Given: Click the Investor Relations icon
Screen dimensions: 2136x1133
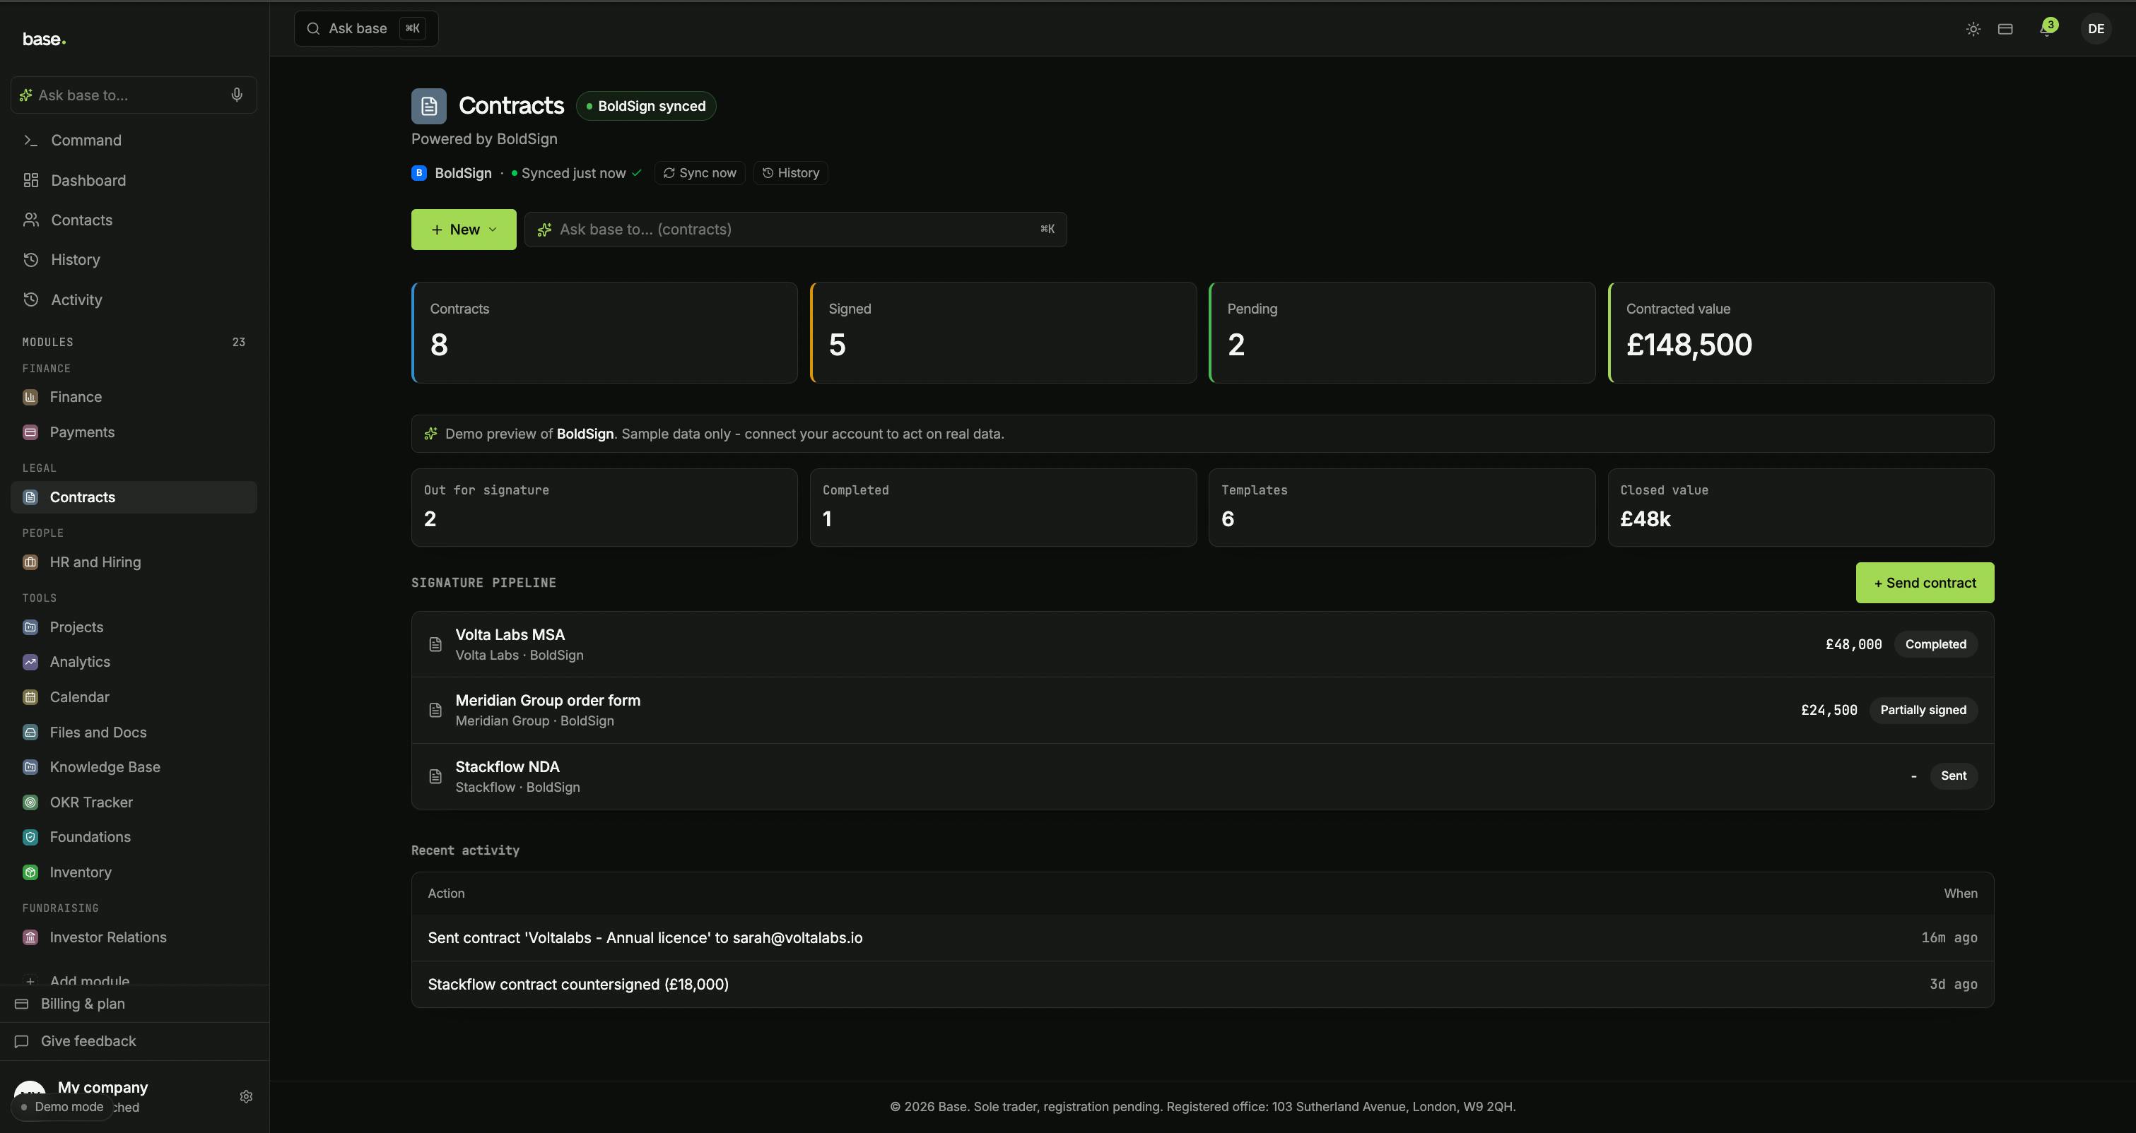Looking at the screenshot, I should (30, 937).
